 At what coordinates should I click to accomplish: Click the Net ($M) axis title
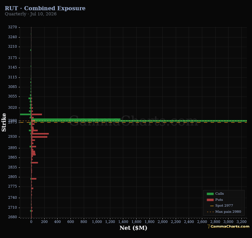(133, 228)
